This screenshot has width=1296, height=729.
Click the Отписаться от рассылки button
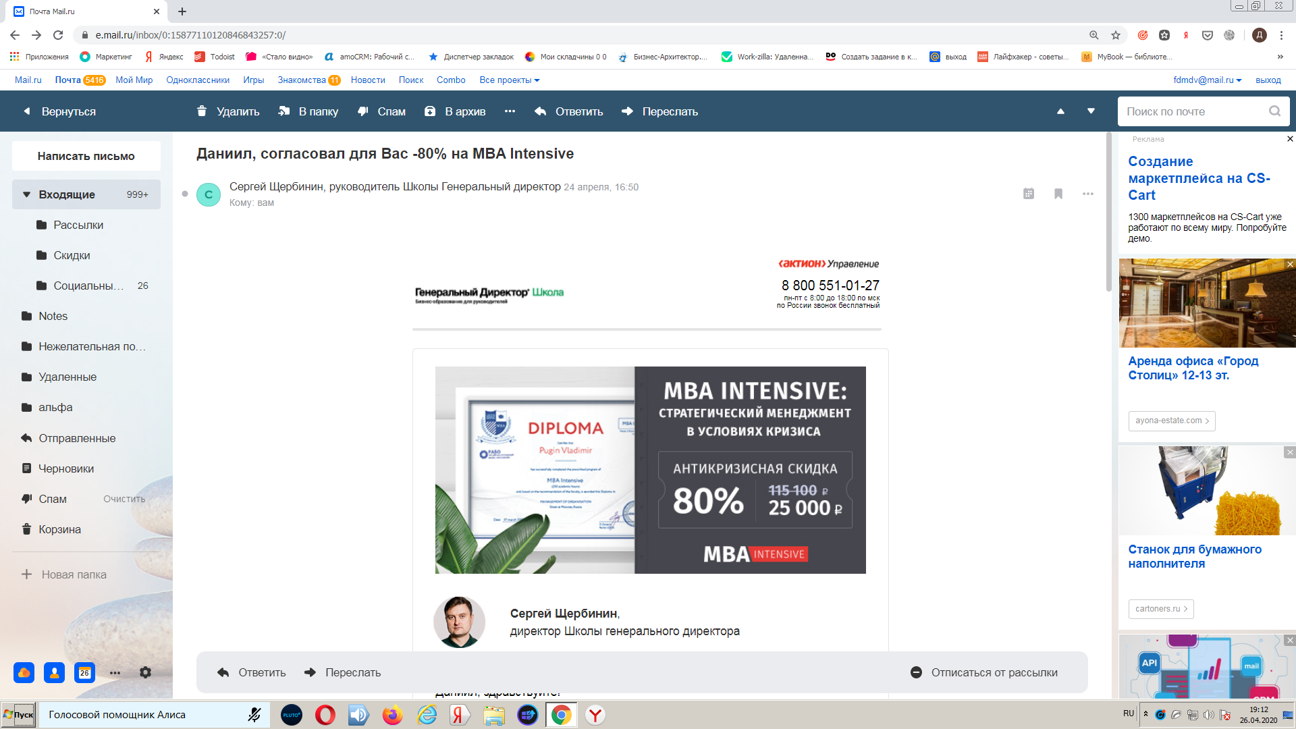984,672
